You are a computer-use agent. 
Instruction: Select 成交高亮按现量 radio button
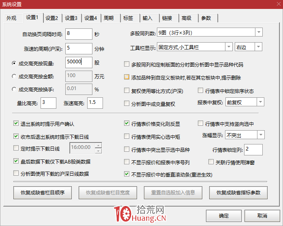tap(14, 63)
